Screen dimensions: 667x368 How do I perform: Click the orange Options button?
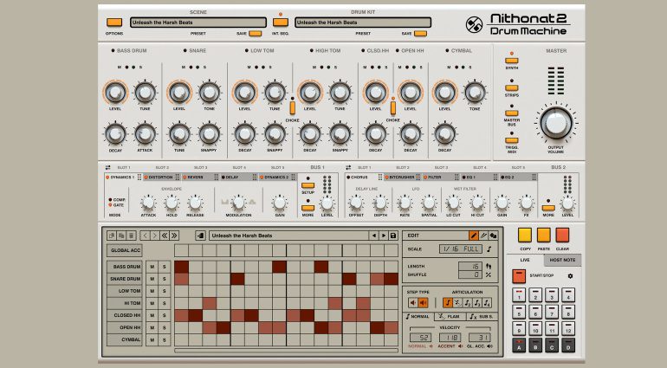point(114,22)
